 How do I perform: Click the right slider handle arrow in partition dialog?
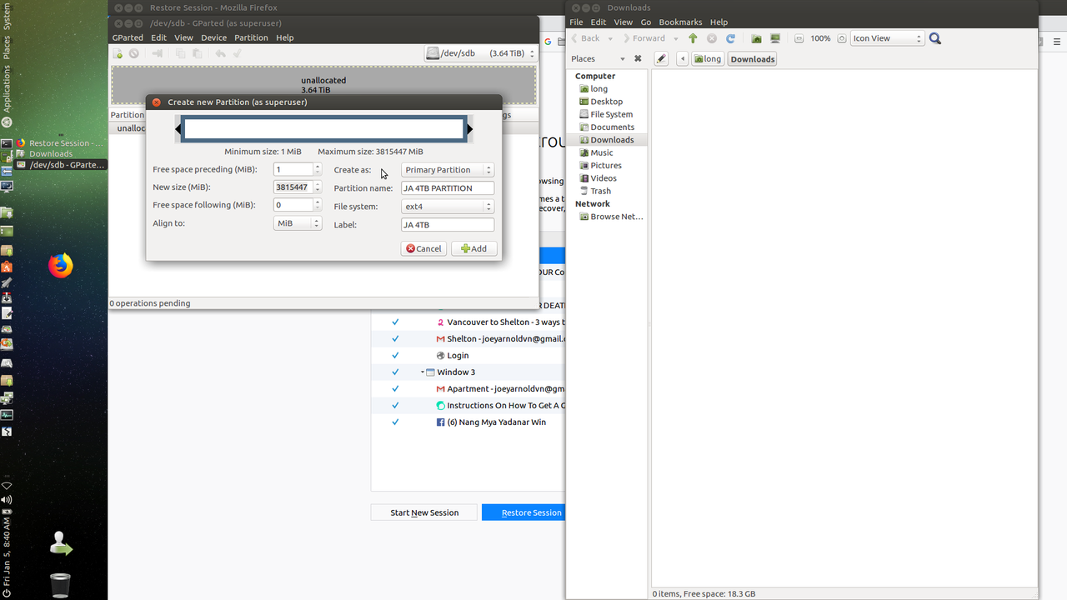click(x=470, y=129)
